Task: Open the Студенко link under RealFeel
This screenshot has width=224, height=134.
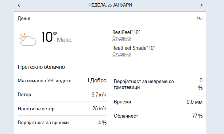Action: point(121,38)
